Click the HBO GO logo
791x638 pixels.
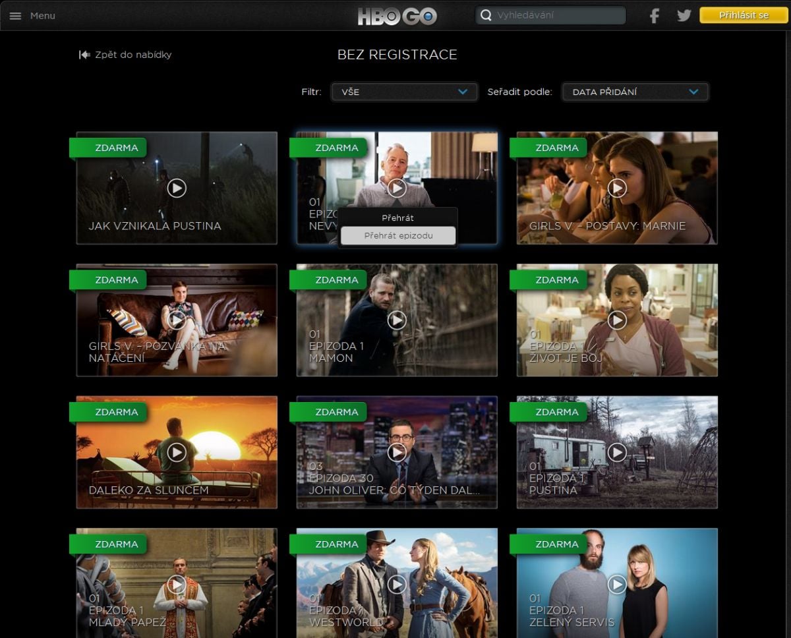(397, 16)
